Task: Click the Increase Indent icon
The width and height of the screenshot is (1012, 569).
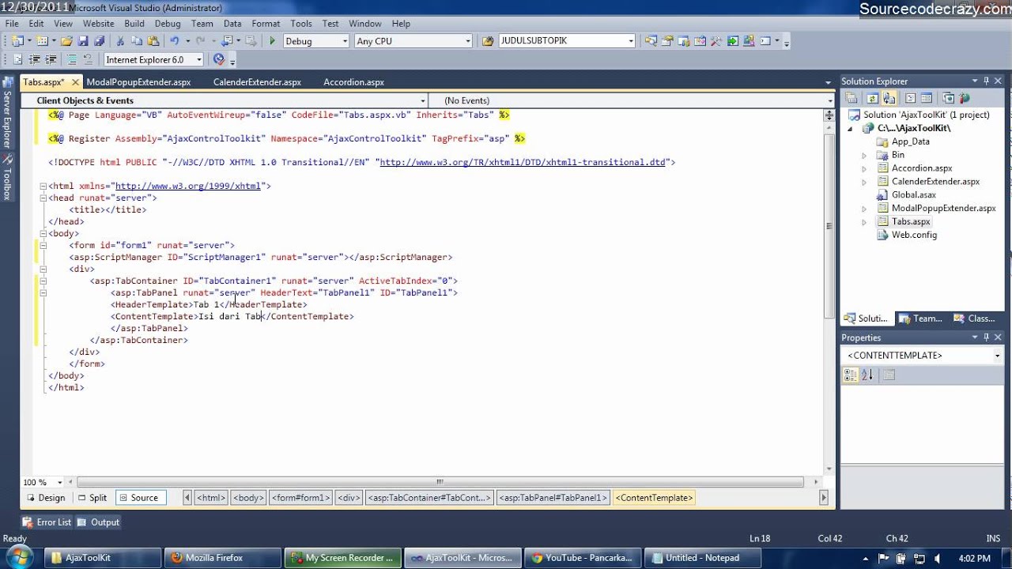Action: (x=51, y=59)
